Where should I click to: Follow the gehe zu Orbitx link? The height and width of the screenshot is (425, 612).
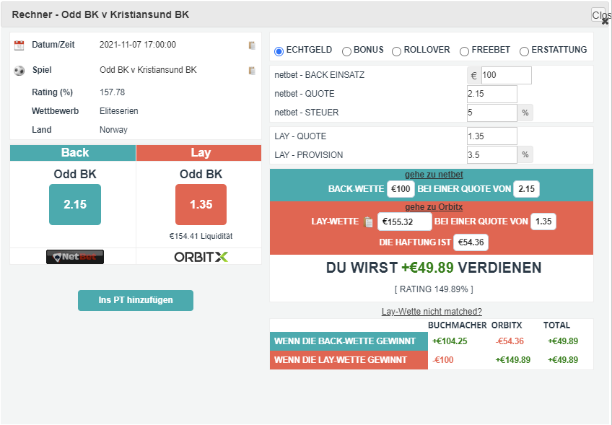coord(434,207)
